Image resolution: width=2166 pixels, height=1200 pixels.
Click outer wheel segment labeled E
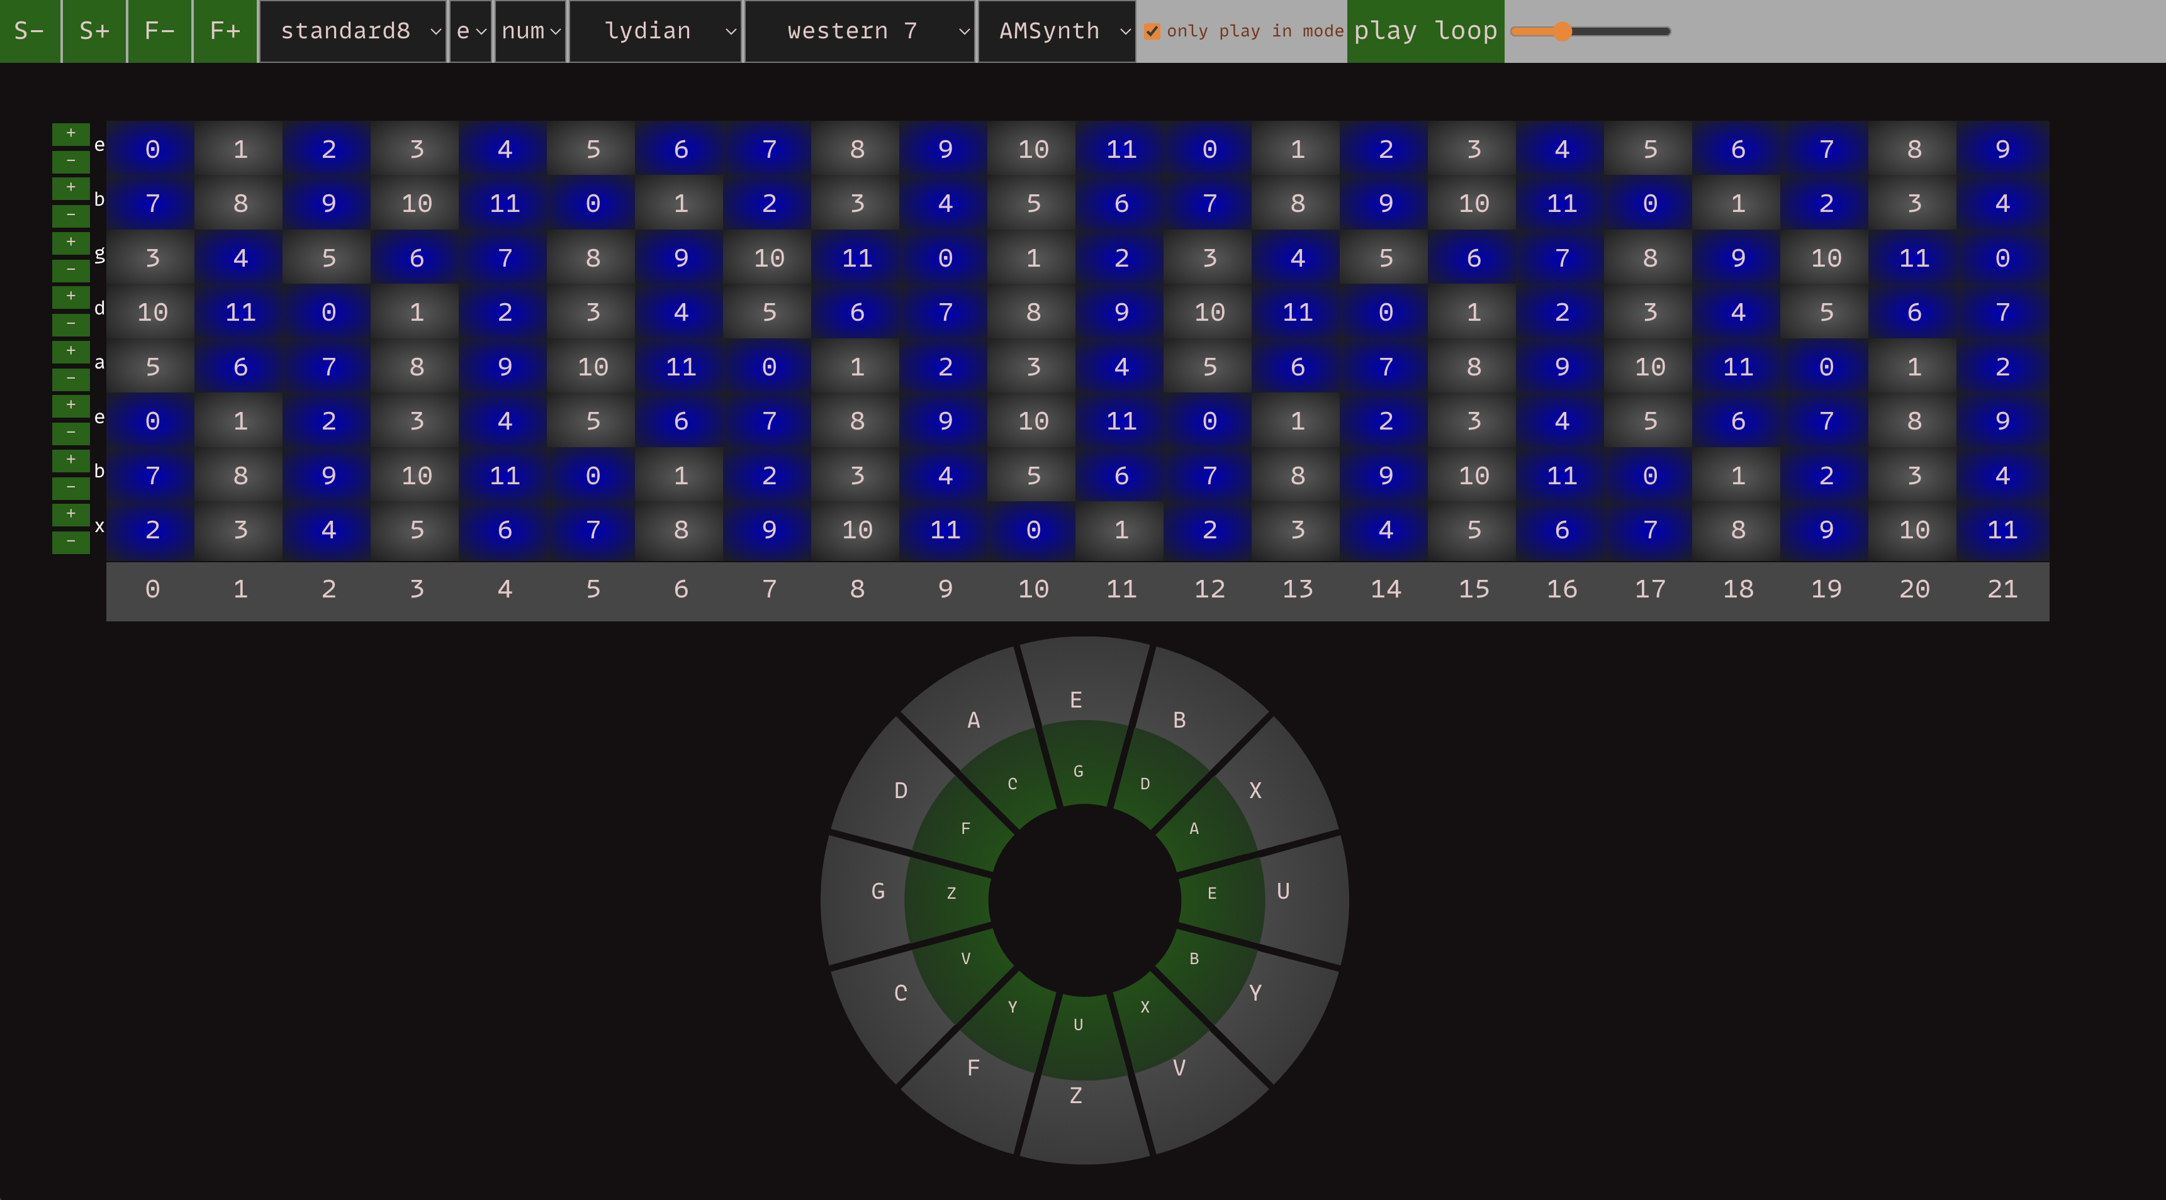click(1075, 699)
